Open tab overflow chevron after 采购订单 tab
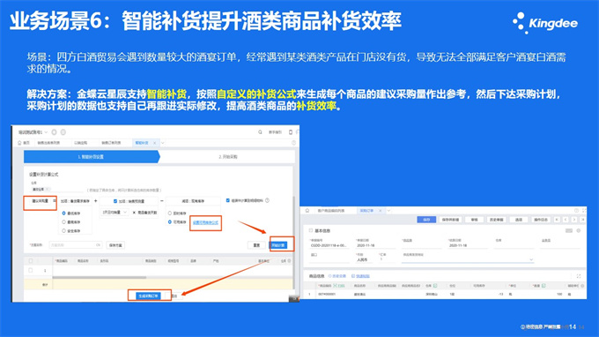Viewport: 599px width, 337px height. pos(388,210)
